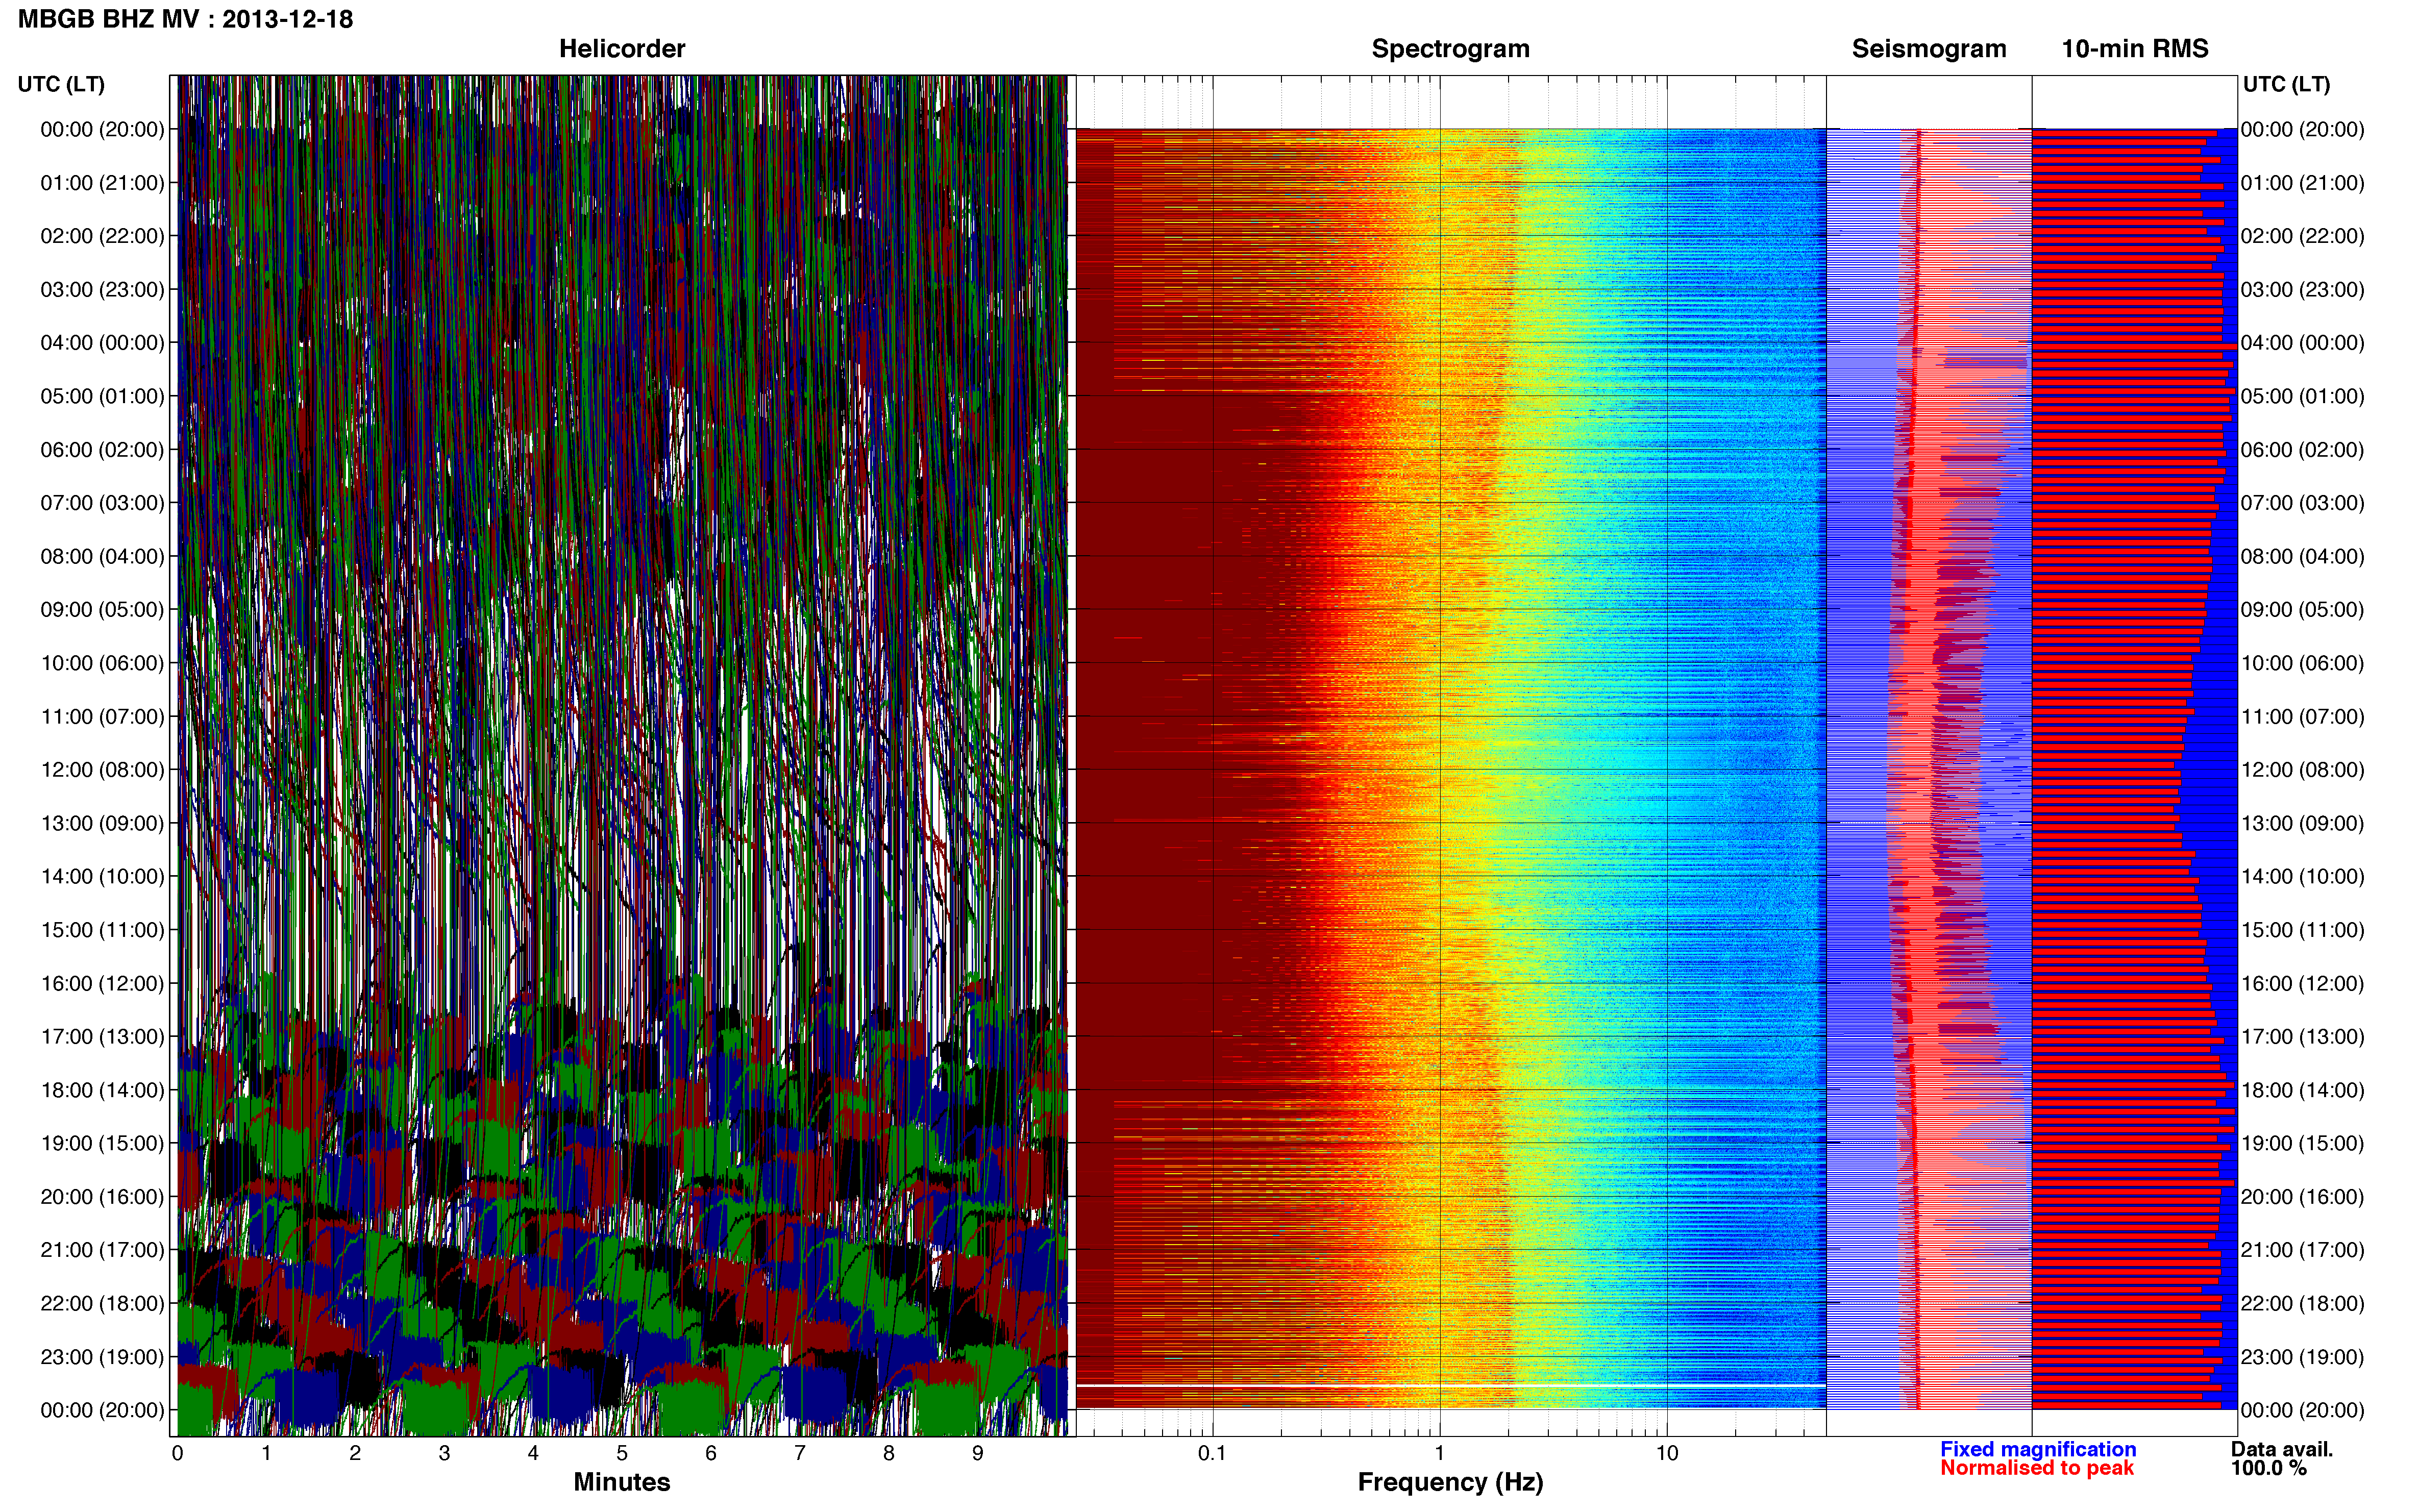Select the 'Helicorder' panel heading
Viewport: 2419px width, 1512px height.
point(622,49)
